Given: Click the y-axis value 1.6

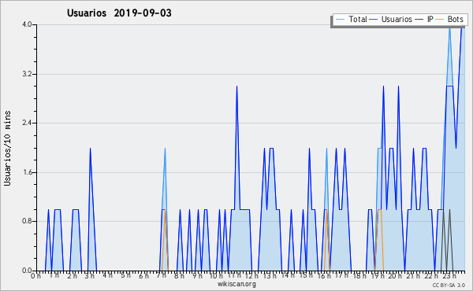Looking at the screenshot, I should [27, 172].
